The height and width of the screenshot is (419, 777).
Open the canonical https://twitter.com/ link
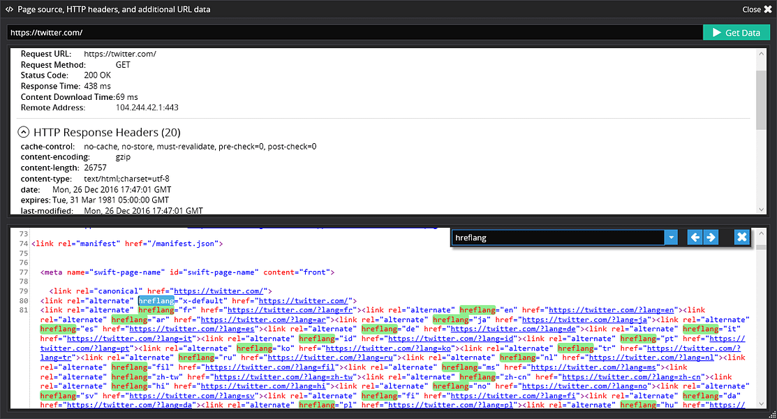pyautogui.click(x=218, y=291)
